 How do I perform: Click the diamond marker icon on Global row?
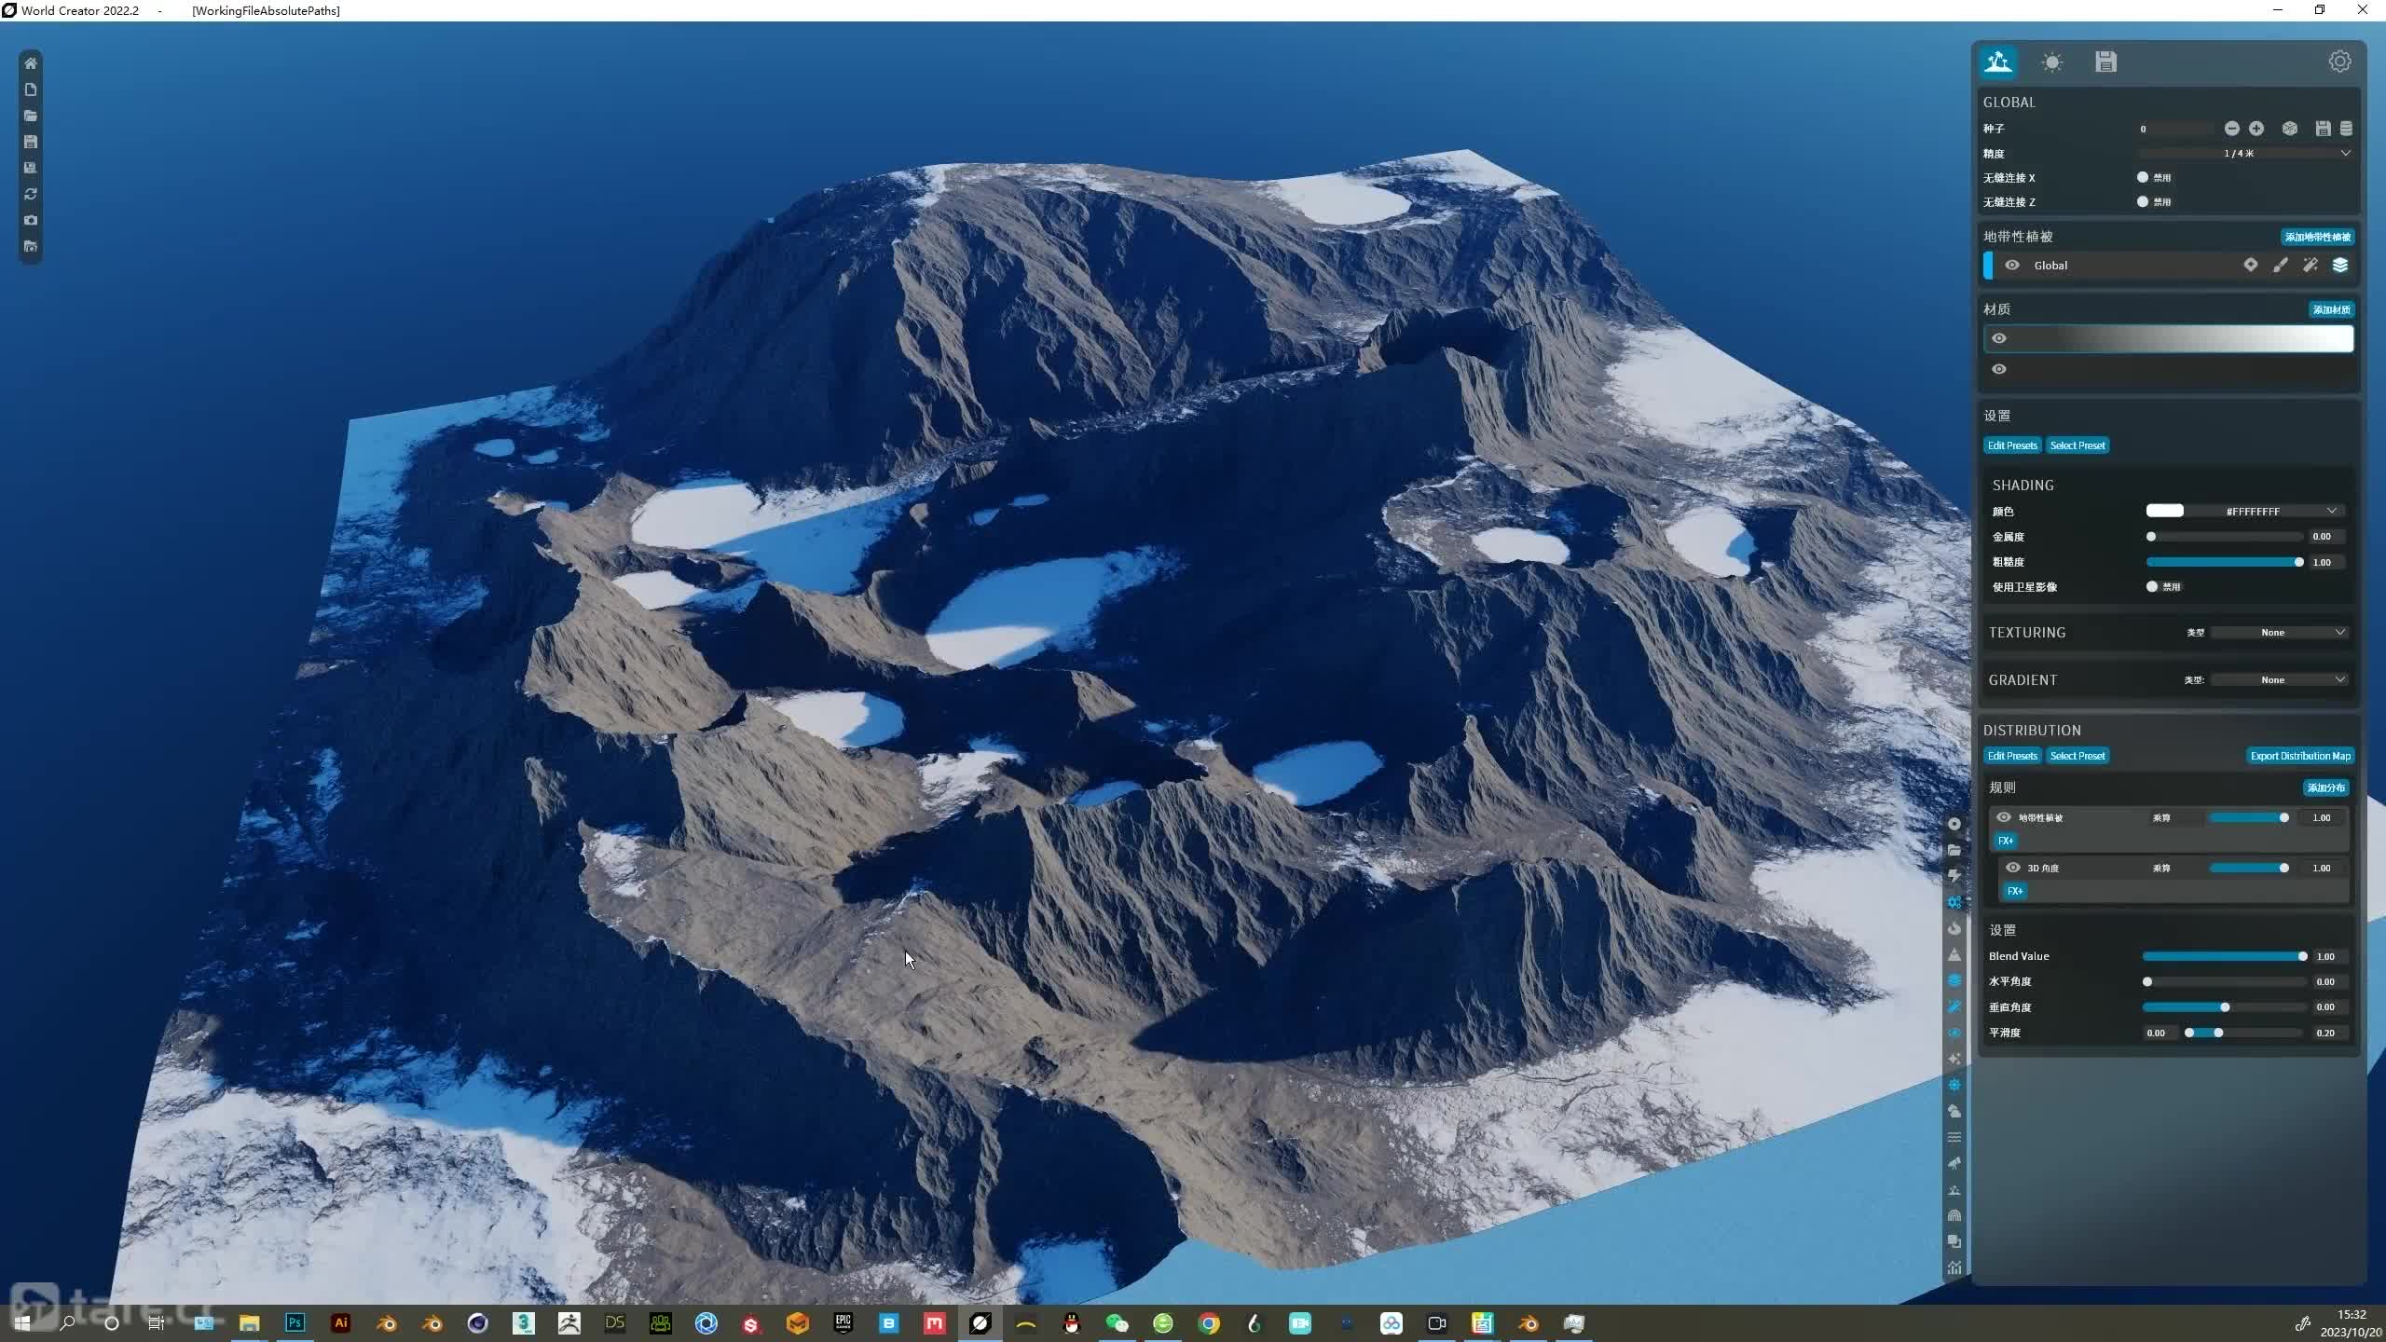click(2251, 265)
